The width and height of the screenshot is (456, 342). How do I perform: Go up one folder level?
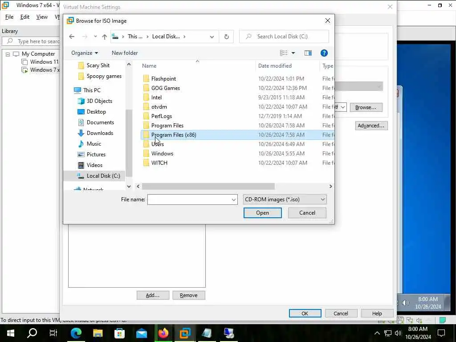coord(104,37)
